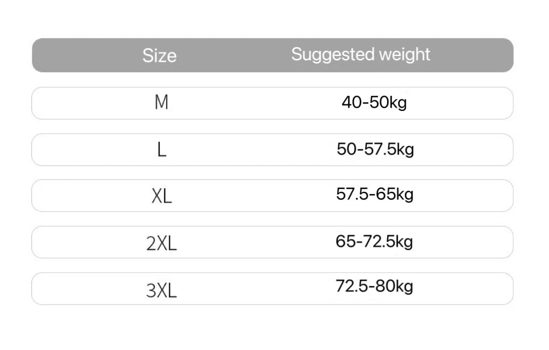The image size is (549, 350).
Task: Select the M size label
Action: [x=161, y=102]
